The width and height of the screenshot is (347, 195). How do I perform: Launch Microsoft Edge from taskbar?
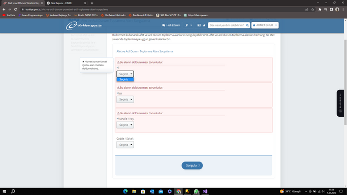click(125, 191)
